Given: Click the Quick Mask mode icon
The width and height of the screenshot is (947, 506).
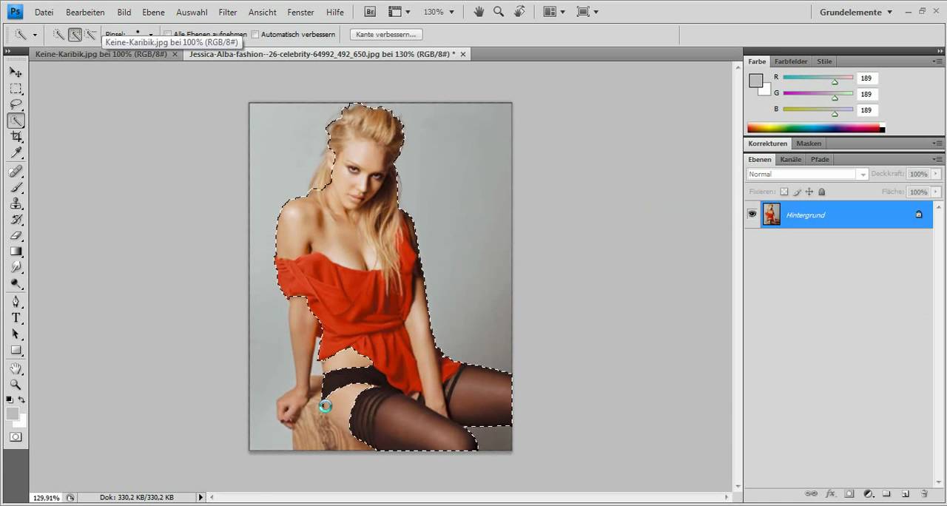Looking at the screenshot, I should 16,437.
